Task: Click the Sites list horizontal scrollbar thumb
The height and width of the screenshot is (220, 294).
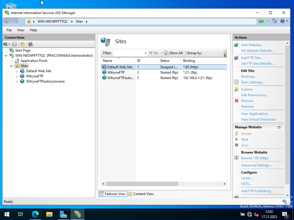Action: point(142,184)
